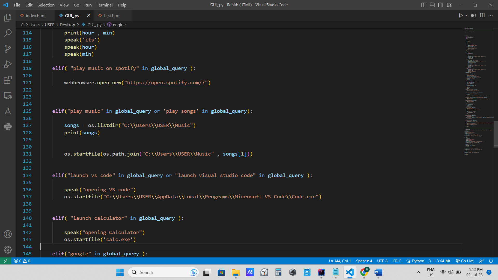Open the editor More Actions ellipsis
The width and height of the screenshot is (498, 280).
coord(490,16)
